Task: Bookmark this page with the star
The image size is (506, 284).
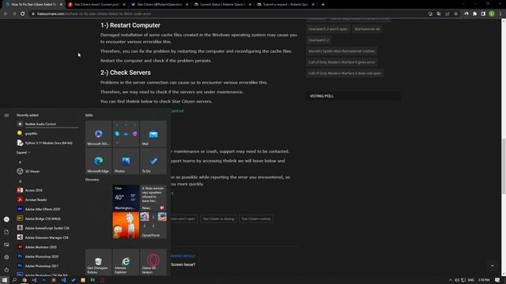Action: pos(455,14)
